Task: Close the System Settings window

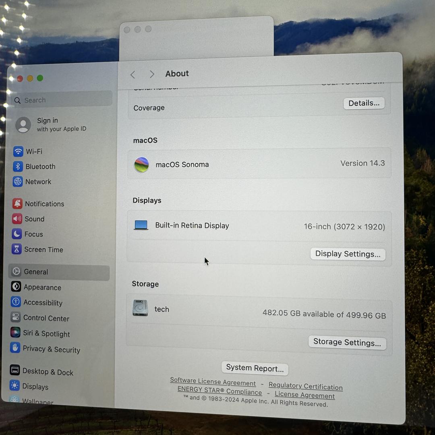Action: coord(20,79)
